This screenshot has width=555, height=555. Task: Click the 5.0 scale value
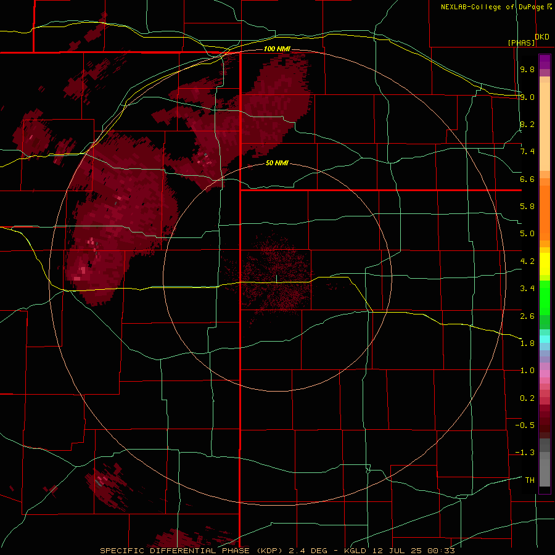pyautogui.click(x=527, y=234)
